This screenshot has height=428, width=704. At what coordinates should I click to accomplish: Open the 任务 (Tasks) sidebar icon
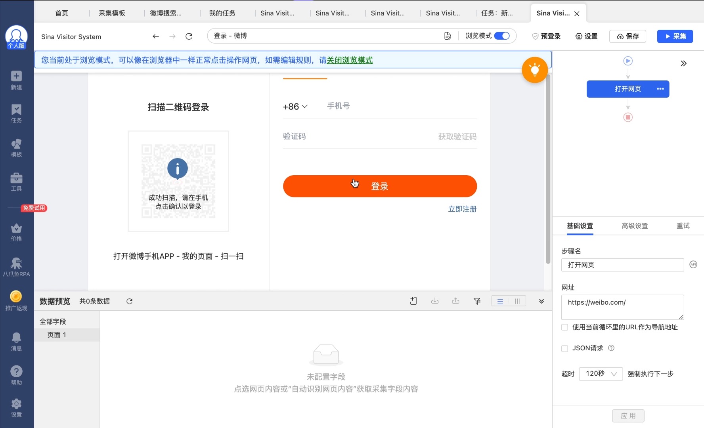[16, 114]
